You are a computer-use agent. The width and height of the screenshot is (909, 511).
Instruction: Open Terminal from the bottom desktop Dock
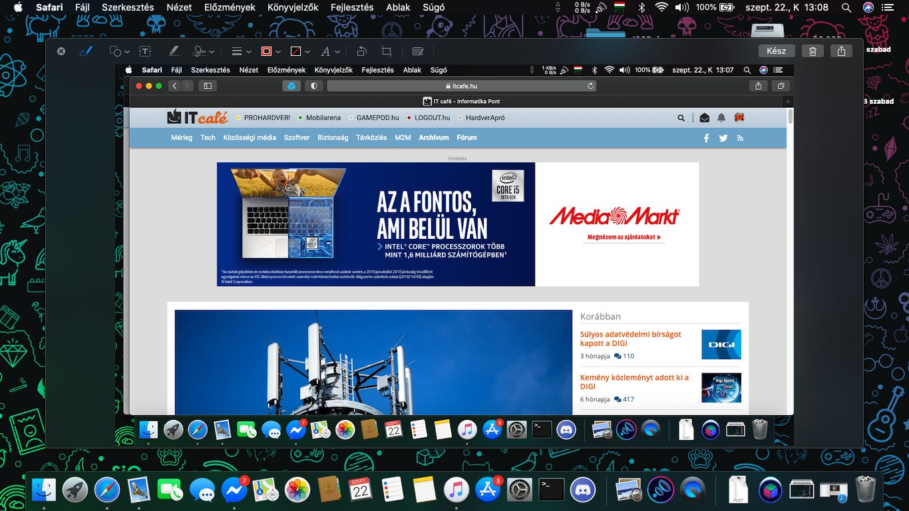[552, 490]
